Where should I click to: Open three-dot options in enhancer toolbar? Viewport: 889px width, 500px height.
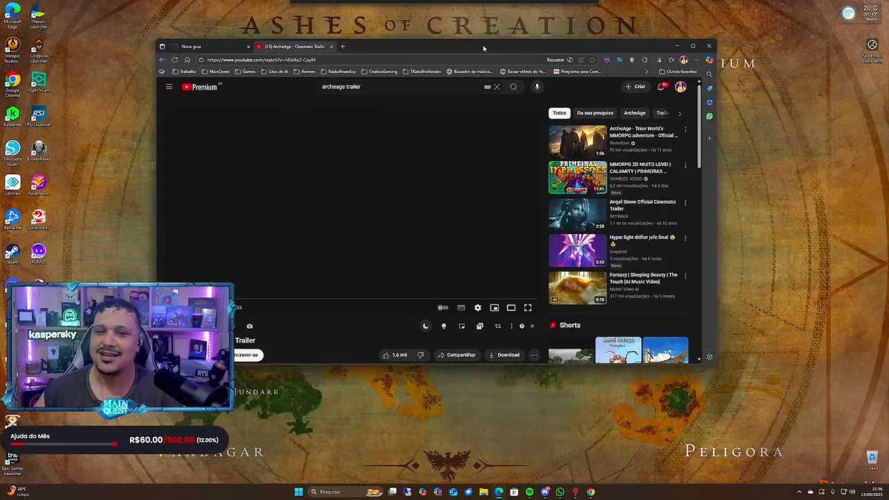(x=512, y=326)
